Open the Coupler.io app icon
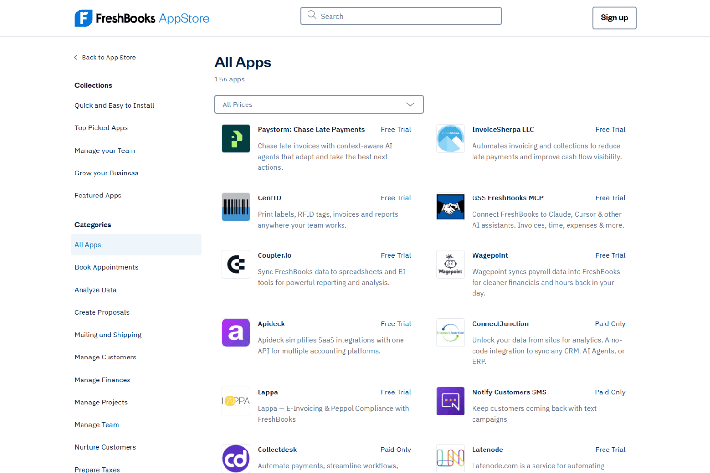Image resolution: width=710 pixels, height=473 pixels. 236,265
